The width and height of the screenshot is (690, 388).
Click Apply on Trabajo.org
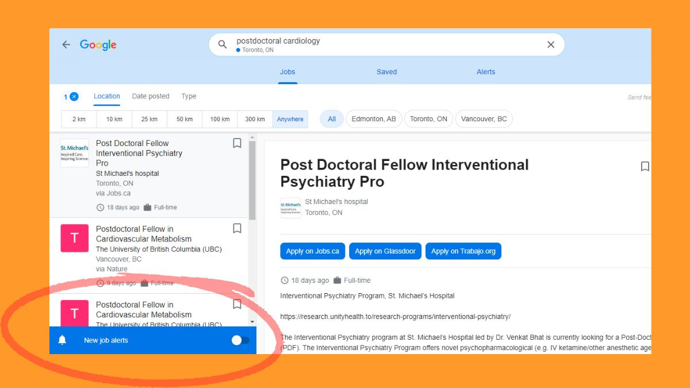[x=463, y=251]
